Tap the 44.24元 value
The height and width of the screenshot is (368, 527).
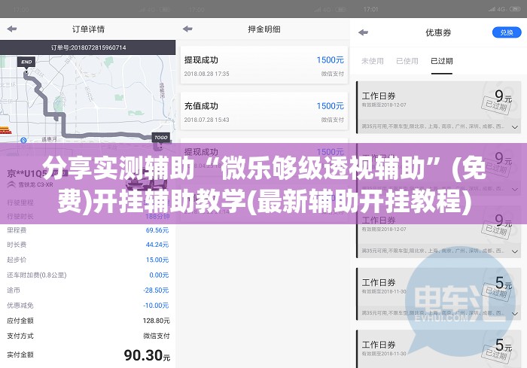157,245
